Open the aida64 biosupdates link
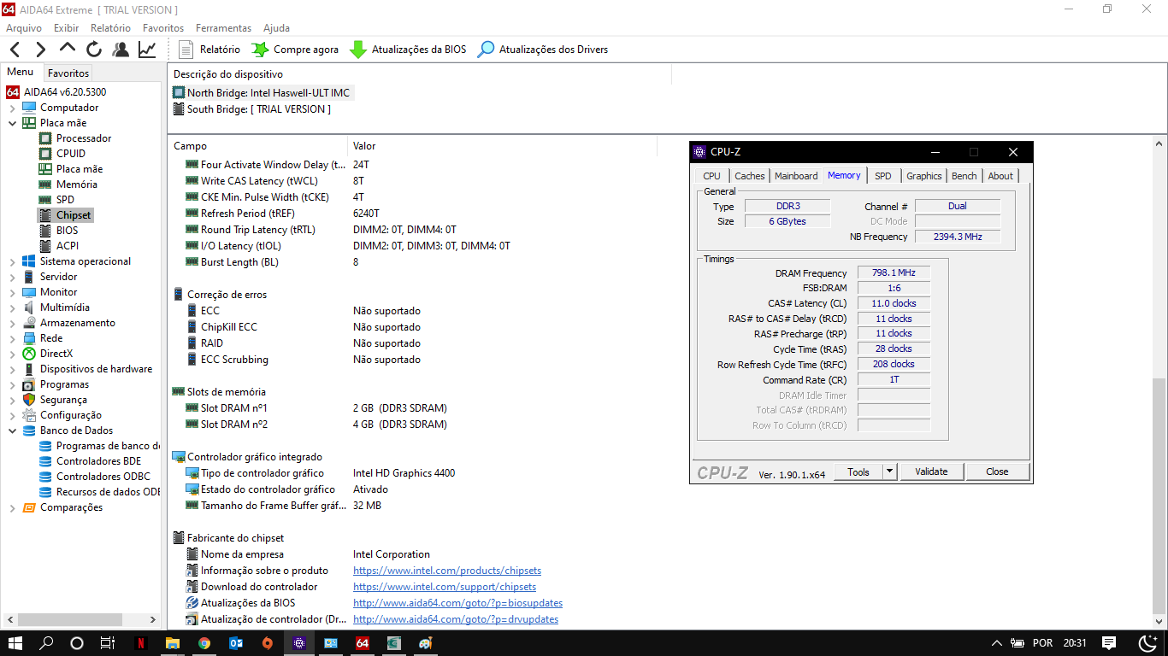This screenshot has width=1168, height=656. click(457, 603)
